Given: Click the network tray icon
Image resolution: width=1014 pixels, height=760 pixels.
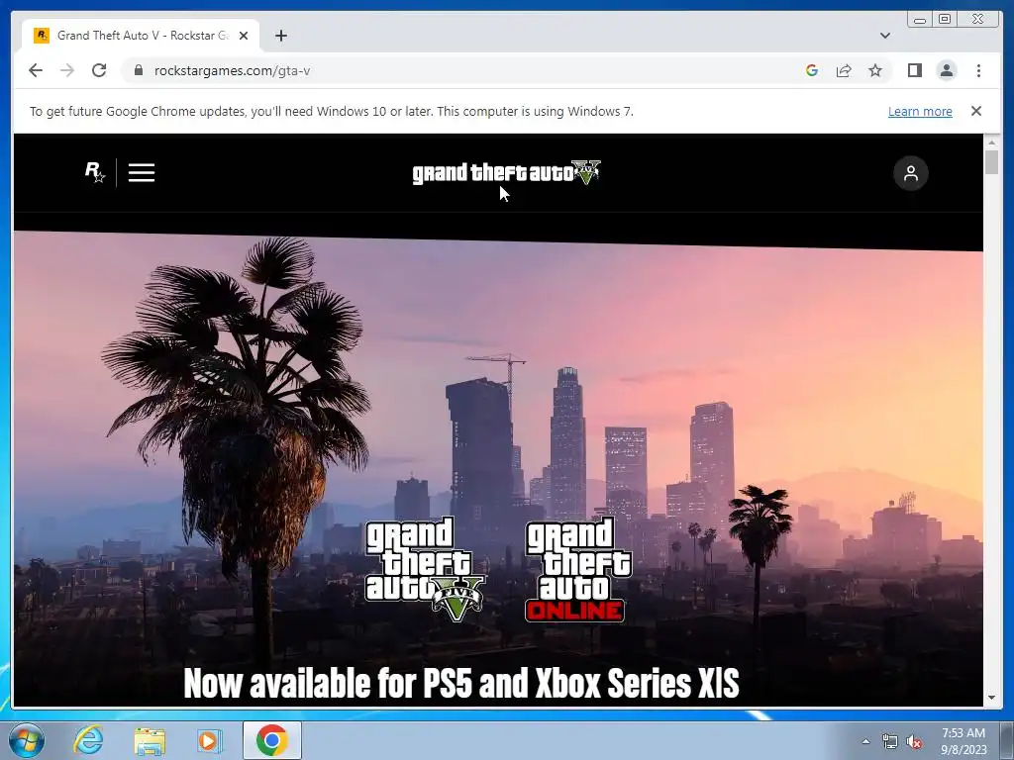Looking at the screenshot, I should (x=890, y=741).
